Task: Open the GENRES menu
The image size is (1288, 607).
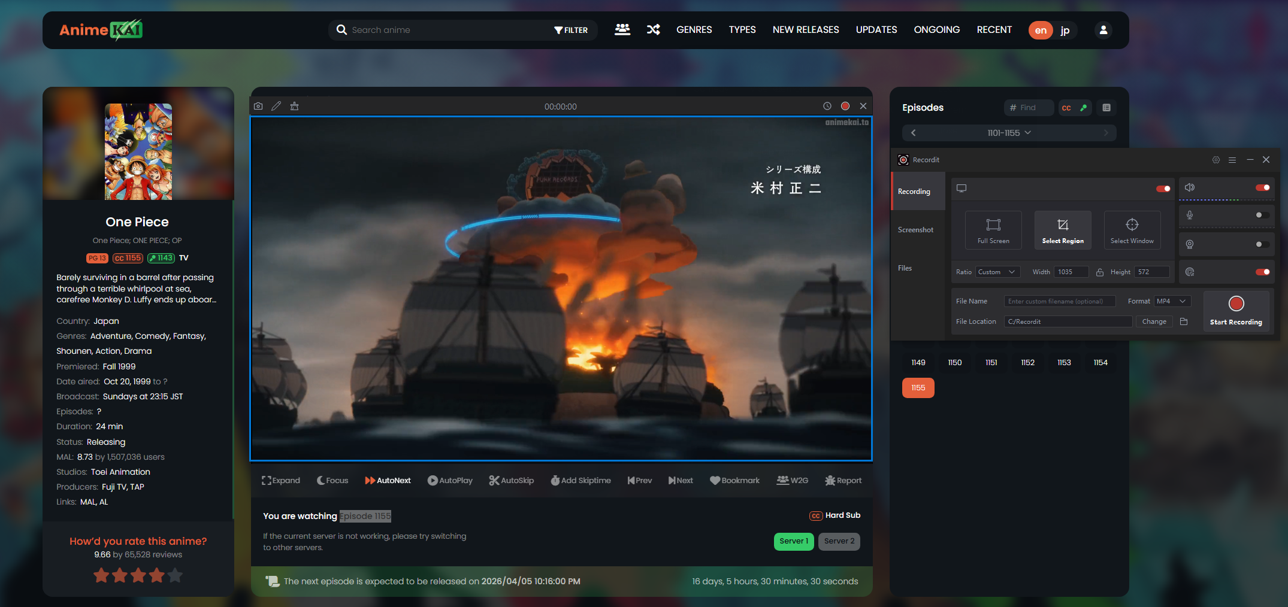Action: coord(694,29)
